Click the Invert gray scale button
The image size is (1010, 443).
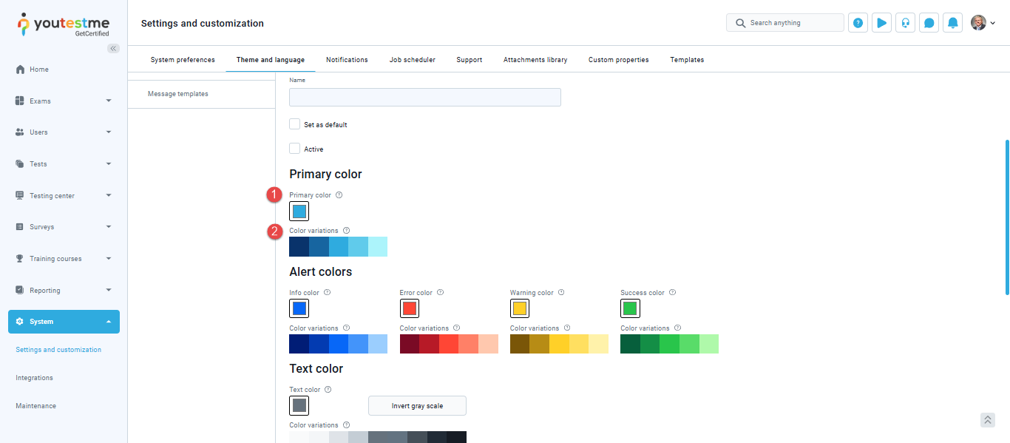(417, 406)
